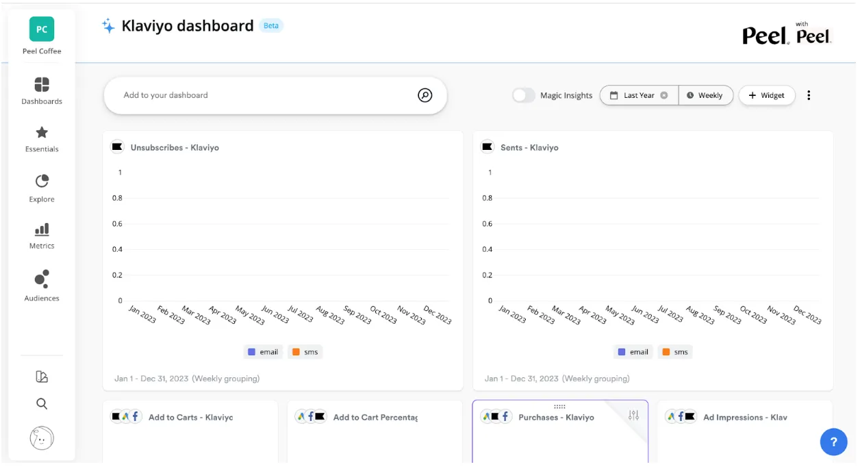Click the drag handle on Purchases widget

click(559, 407)
